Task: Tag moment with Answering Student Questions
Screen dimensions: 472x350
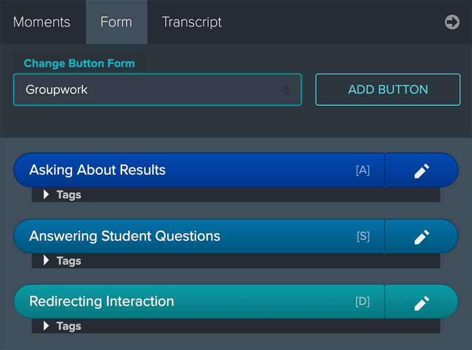Action: [199, 236]
